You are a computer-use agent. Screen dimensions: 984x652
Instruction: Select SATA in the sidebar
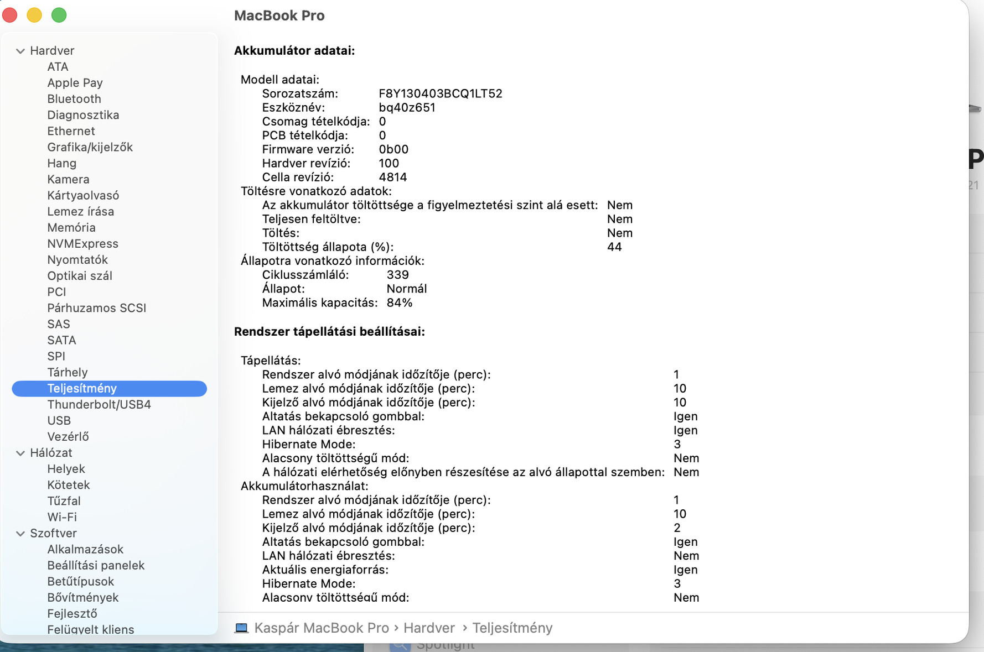click(61, 340)
